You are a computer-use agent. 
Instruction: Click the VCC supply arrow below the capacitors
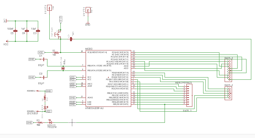7,41
